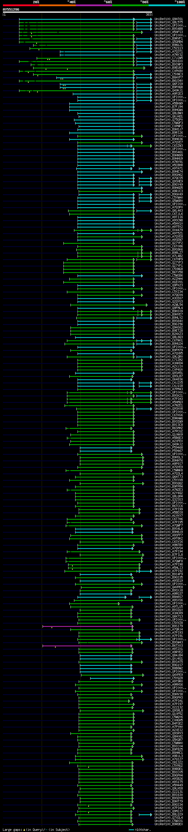The image size is (188, 832).
Task: Select the AV551296 query label
Action: (x=11, y=9)
